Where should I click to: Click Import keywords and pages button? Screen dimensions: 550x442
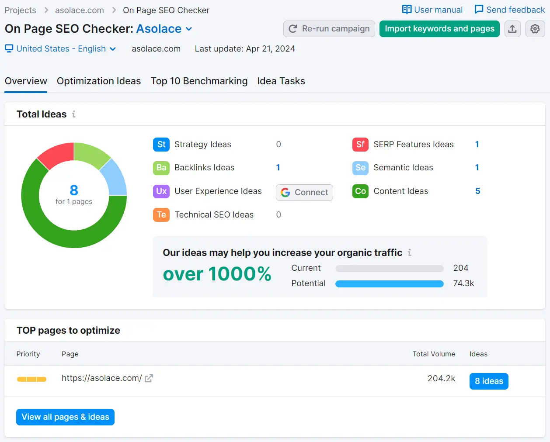pos(439,29)
